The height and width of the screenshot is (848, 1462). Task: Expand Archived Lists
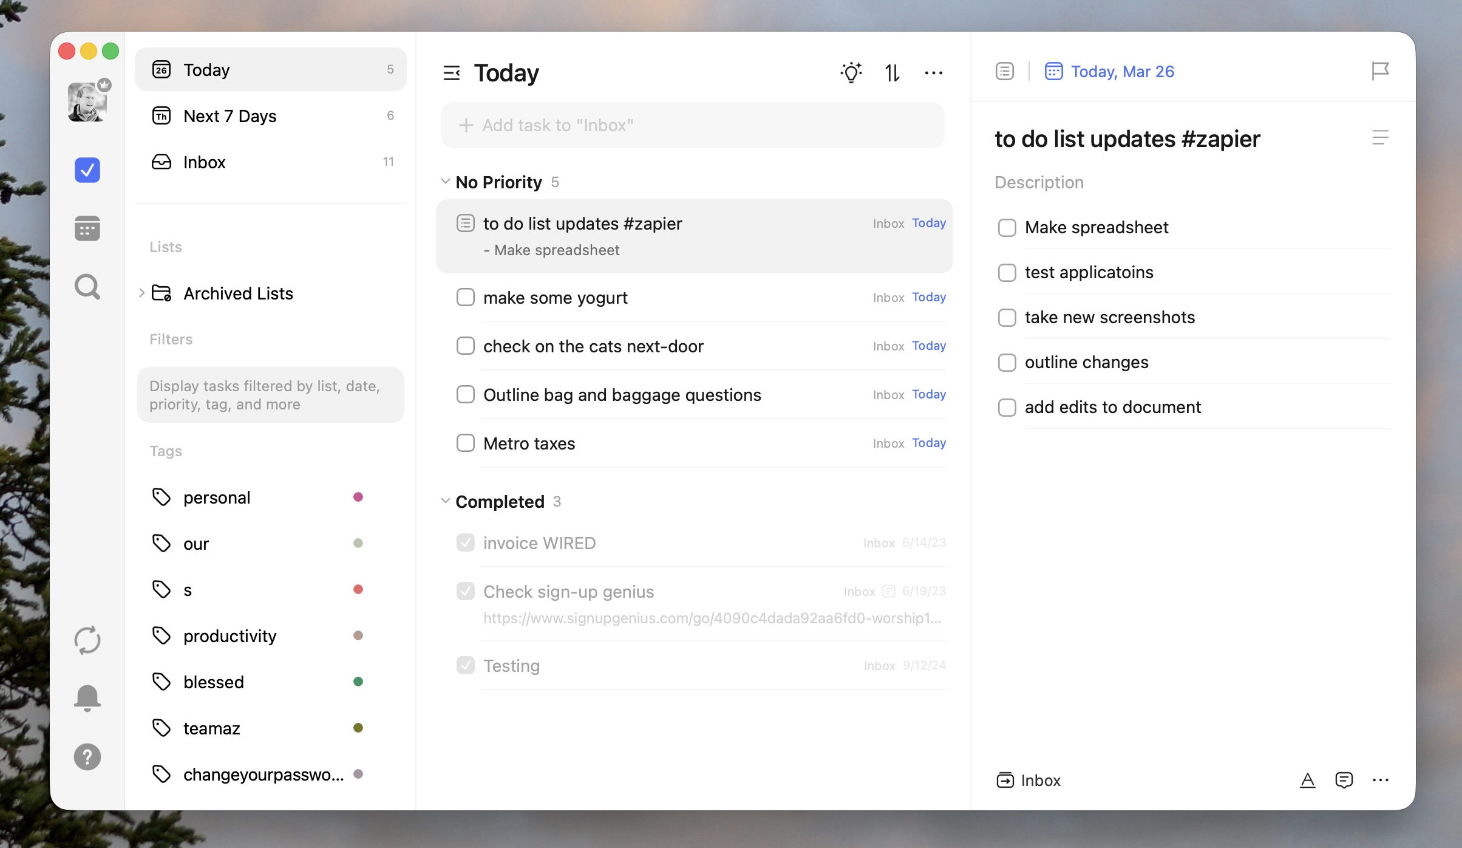141,293
